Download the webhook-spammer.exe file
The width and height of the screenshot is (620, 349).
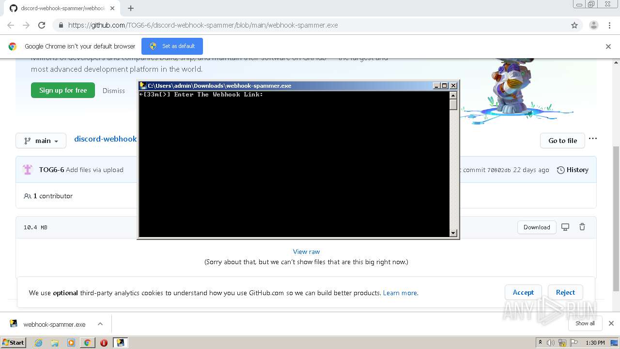tap(537, 227)
